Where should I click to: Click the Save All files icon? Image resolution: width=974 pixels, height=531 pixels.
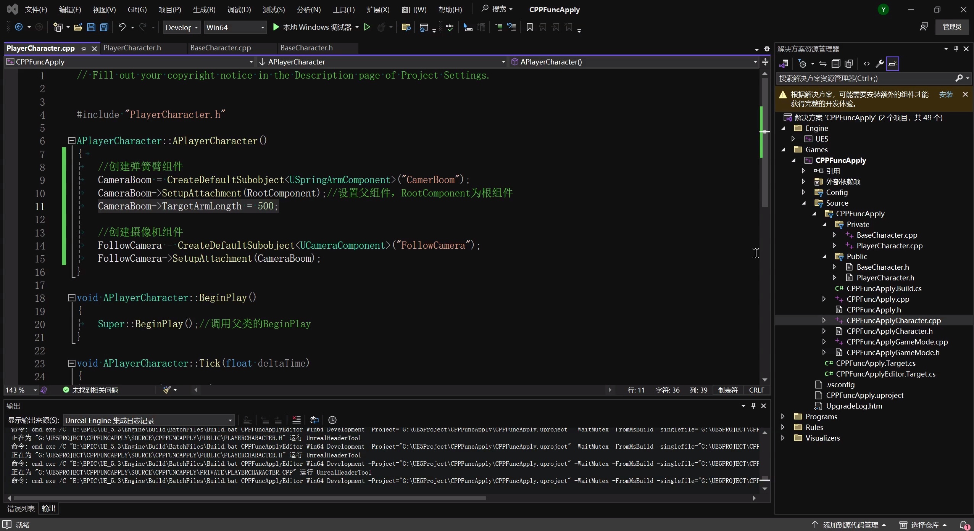(x=104, y=27)
